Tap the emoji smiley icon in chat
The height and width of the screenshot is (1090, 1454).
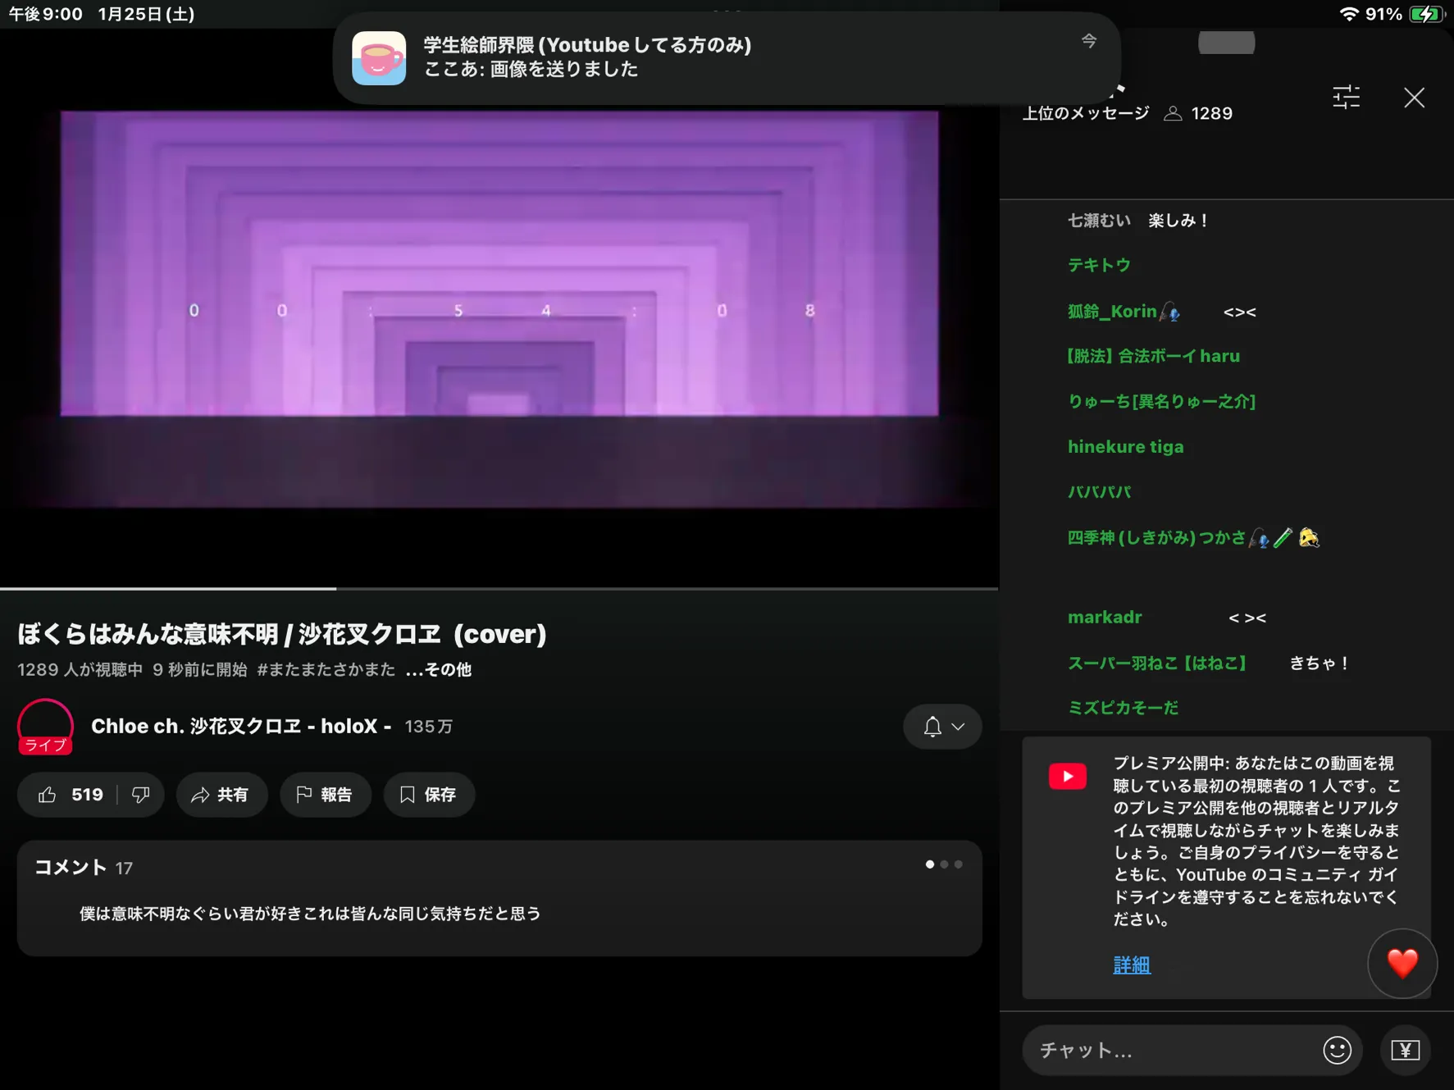pyautogui.click(x=1337, y=1050)
